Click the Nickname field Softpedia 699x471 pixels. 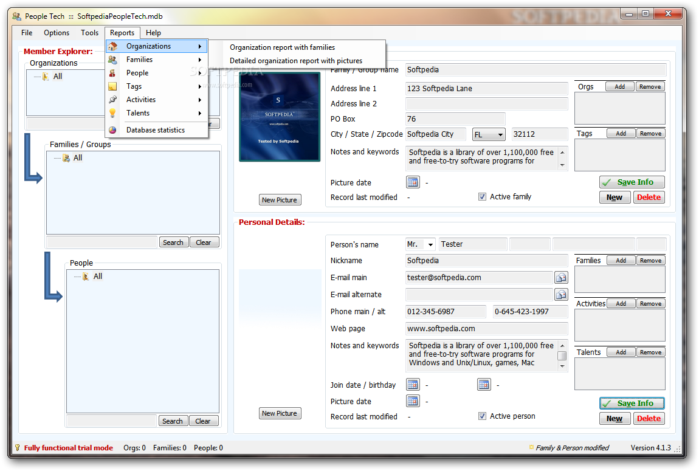pyautogui.click(x=486, y=261)
